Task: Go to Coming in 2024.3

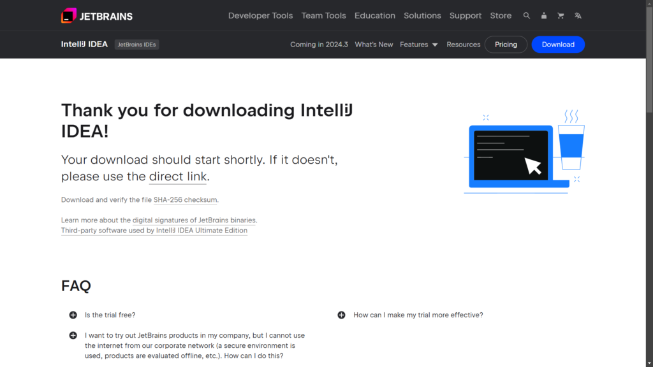Action: (x=319, y=45)
